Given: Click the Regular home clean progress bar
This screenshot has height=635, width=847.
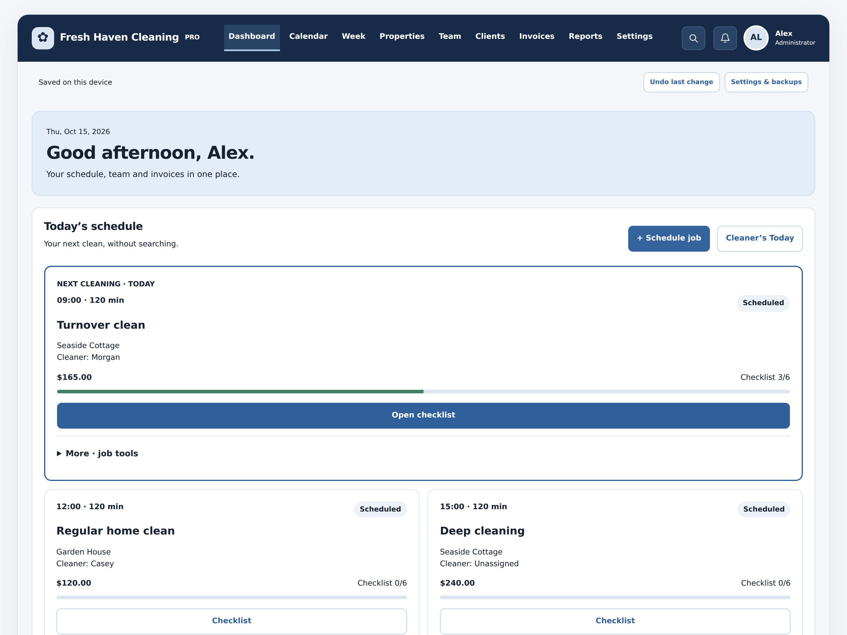Looking at the screenshot, I should coord(232,597).
